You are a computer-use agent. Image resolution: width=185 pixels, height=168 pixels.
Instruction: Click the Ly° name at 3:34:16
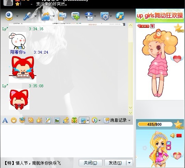(5, 29)
